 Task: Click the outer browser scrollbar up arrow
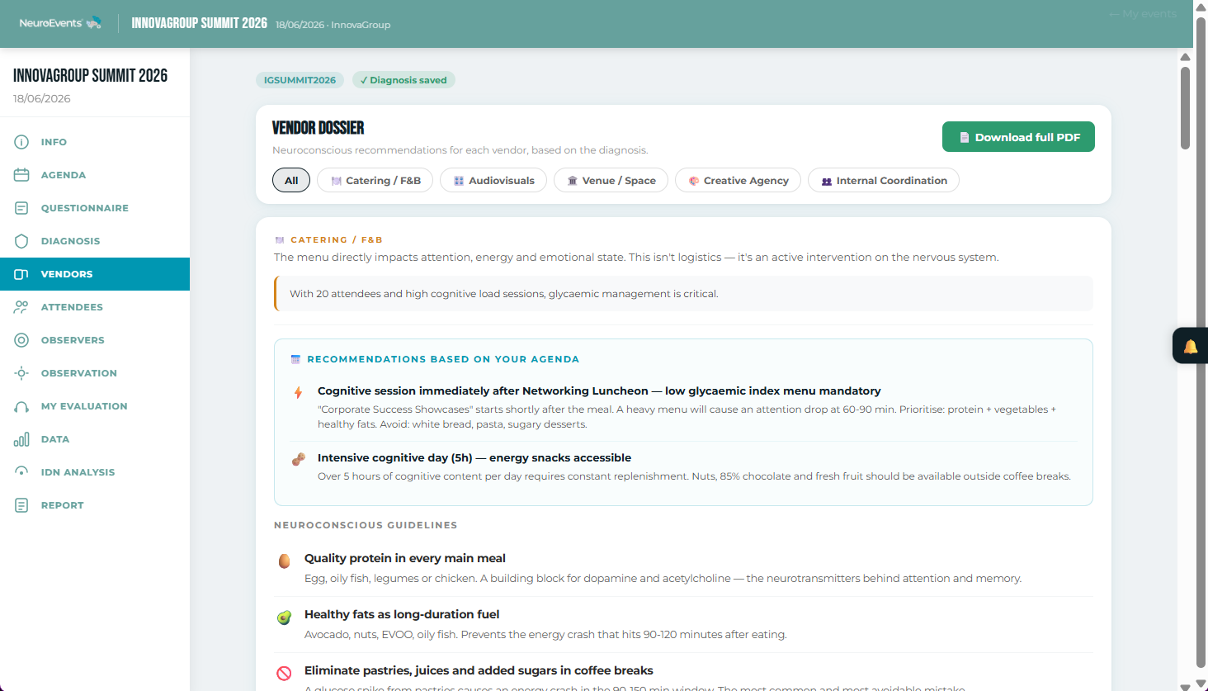(1201, 7)
